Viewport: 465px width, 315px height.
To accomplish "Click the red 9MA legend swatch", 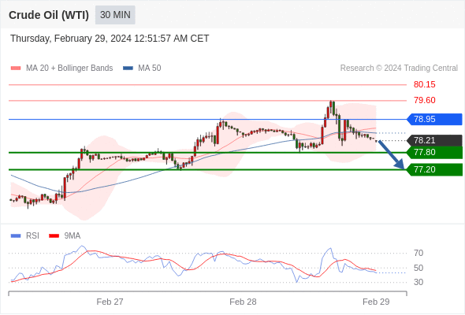I will point(54,236).
